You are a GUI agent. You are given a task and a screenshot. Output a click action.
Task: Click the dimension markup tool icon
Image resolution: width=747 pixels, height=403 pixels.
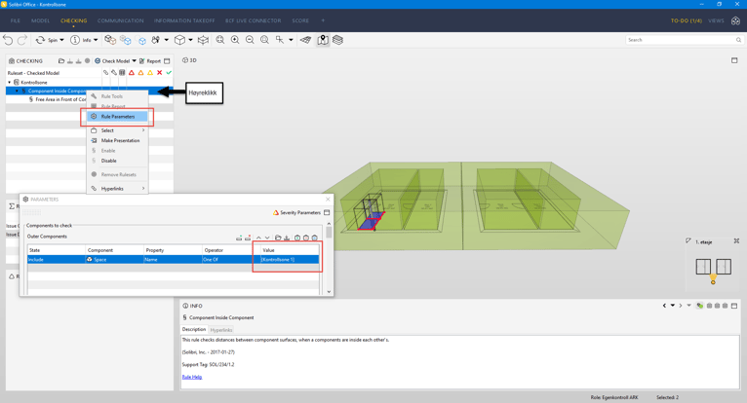[x=280, y=40]
